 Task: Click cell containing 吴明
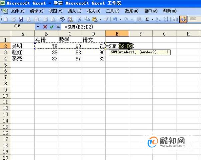click(23, 46)
